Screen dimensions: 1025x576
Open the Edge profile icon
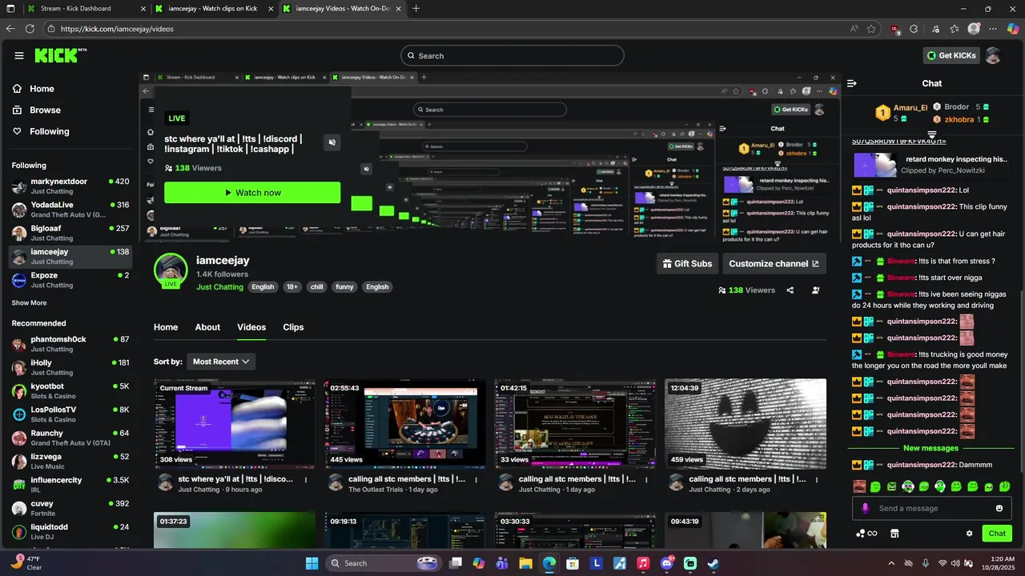[x=974, y=29]
